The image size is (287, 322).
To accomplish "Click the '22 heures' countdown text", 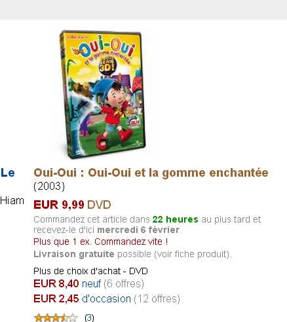I will point(175,219).
